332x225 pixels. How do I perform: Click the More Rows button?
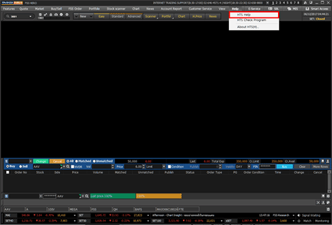[320, 167]
